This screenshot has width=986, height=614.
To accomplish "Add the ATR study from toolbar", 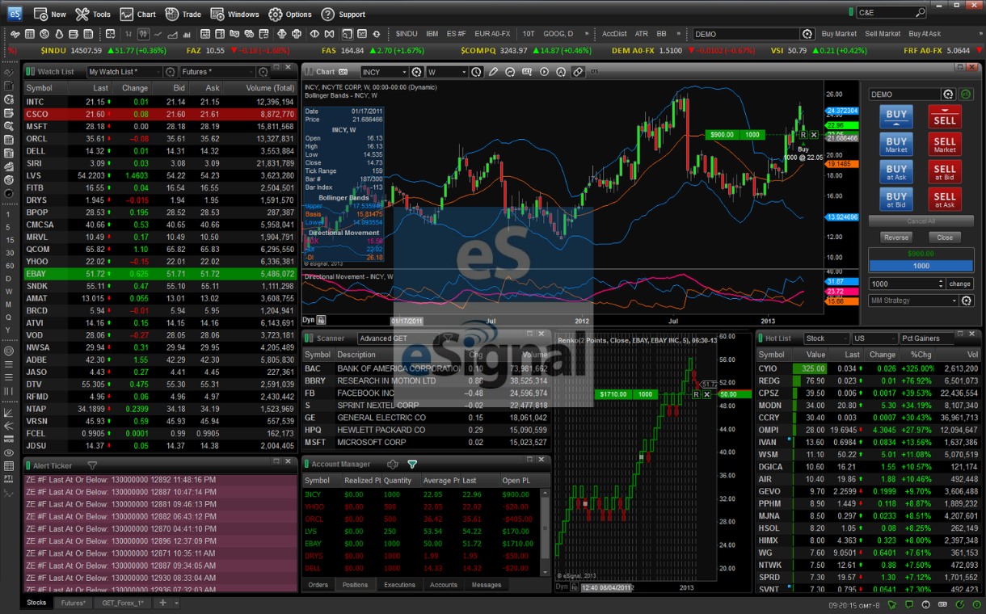I will pos(642,34).
